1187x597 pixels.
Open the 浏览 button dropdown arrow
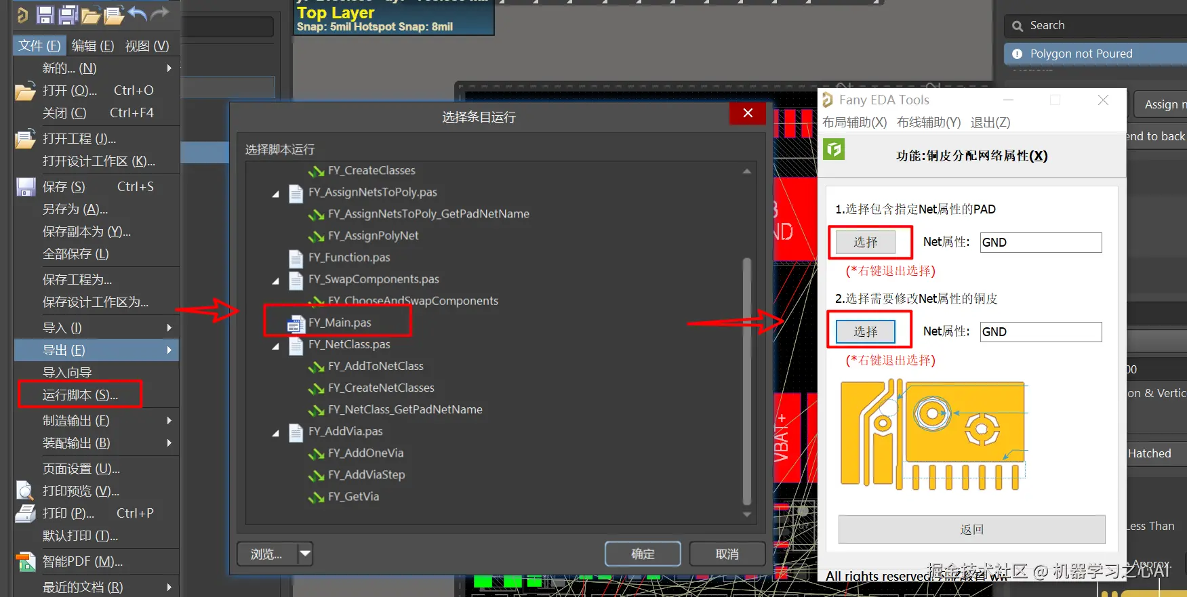pyautogui.click(x=306, y=554)
